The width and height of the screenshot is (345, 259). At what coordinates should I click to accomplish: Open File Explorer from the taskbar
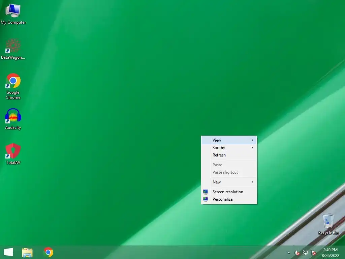click(x=27, y=252)
